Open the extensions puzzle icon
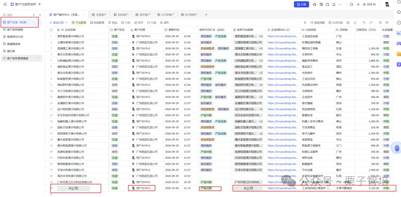 (x=327, y=4)
